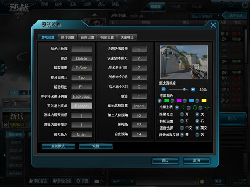Switch to the 快速喊话 tab
This screenshot has width=250, height=187.
point(127,37)
